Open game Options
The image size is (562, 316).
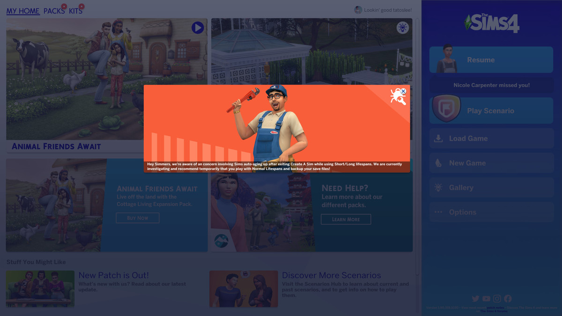491,212
